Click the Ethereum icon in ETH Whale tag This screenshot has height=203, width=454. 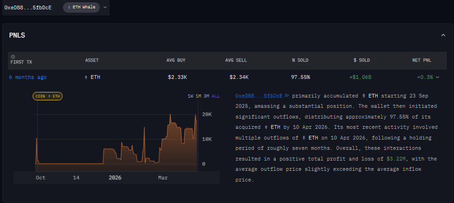(x=70, y=7)
